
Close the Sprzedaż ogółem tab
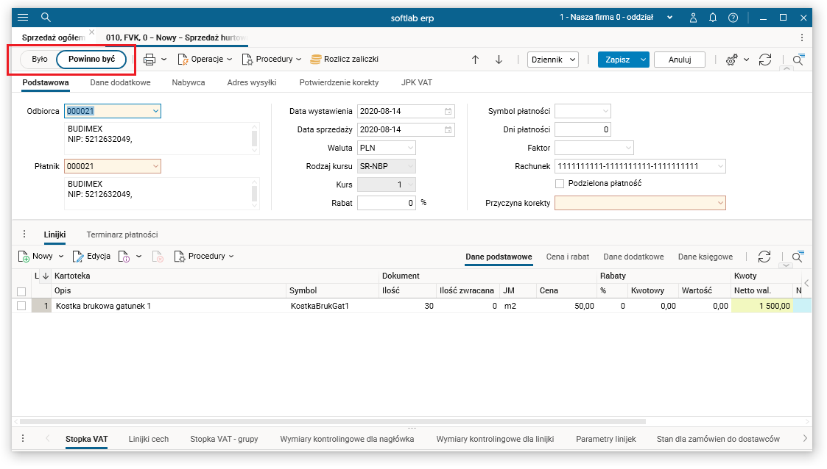(92, 32)
